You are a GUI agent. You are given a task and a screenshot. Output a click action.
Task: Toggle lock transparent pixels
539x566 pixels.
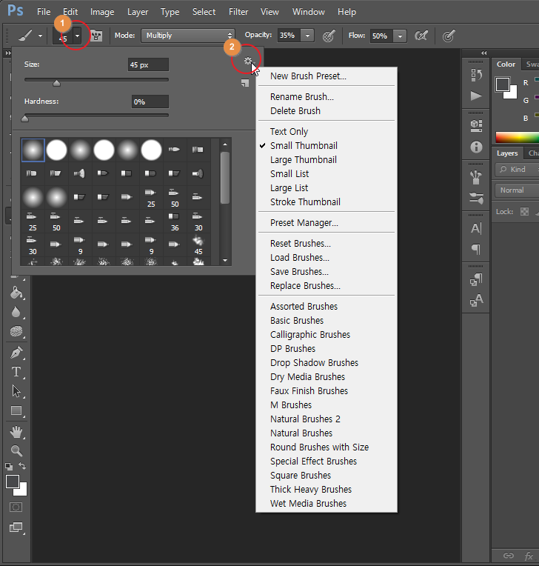[x=525, y=212]
